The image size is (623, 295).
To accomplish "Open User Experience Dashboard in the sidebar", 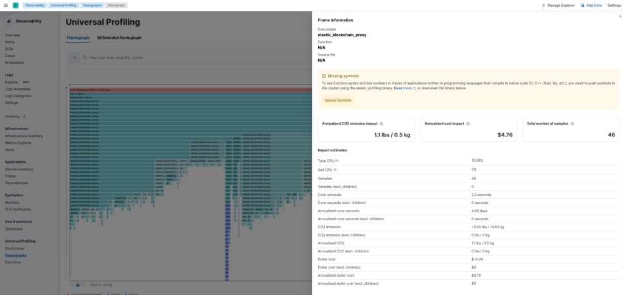I will tap(13, 229).
